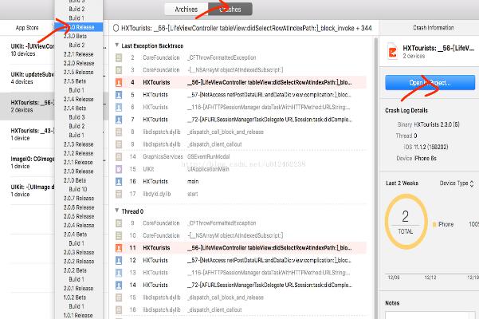
Task: Choose 2.3.0 Release in the version menu
Action: (79, 27)
